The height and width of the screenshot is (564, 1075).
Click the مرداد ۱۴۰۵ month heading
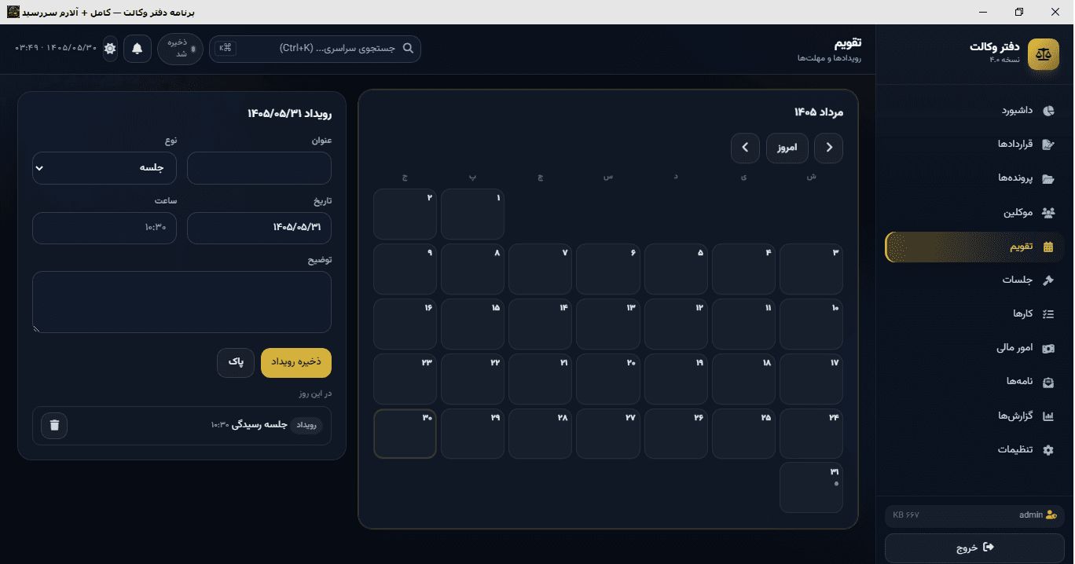click(818, 112)
